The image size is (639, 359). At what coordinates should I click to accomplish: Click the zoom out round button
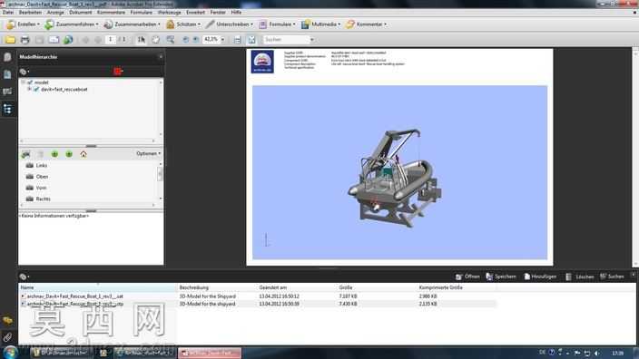click(185, 40)
